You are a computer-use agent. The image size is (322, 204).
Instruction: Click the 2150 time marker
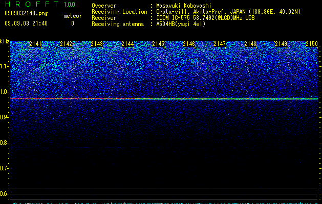(312, 44)
